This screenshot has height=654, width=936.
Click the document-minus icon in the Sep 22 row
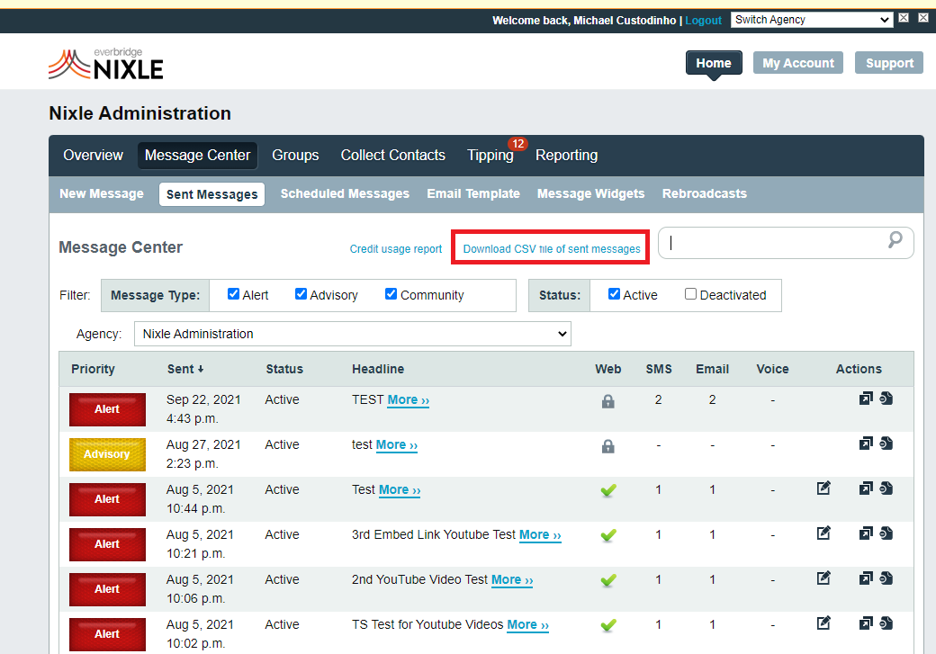tap(886, 398)
